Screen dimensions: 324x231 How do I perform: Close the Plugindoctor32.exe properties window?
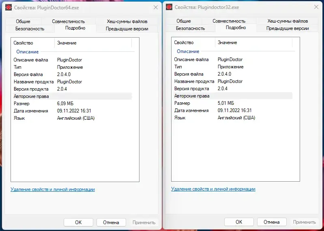[316, 7]
